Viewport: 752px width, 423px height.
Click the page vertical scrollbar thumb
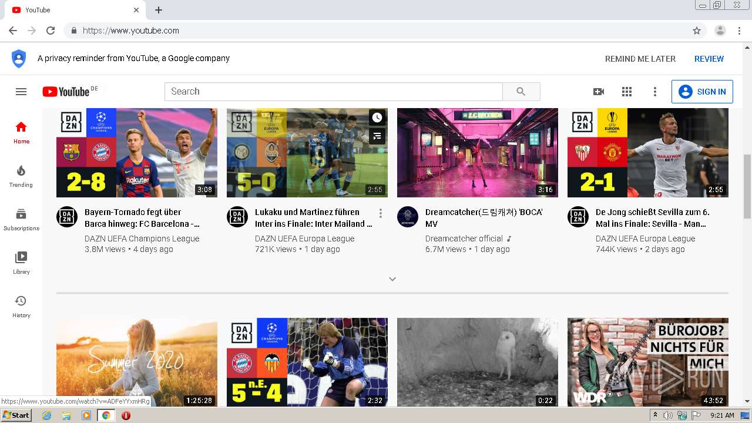pyautogui.click(x=747, y=186)
